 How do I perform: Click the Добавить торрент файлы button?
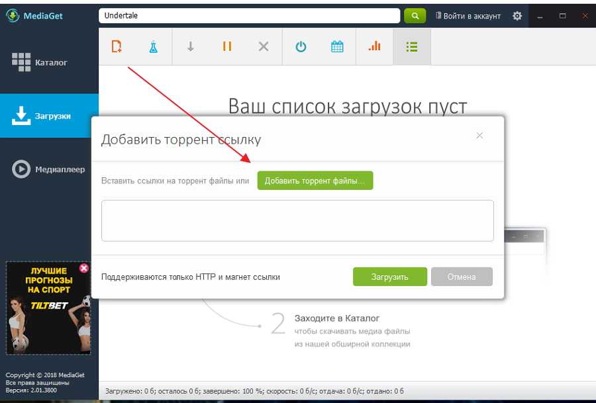click(315, 181)
